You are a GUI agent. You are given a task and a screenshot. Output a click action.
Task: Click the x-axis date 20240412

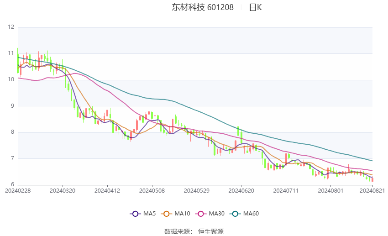107,191
